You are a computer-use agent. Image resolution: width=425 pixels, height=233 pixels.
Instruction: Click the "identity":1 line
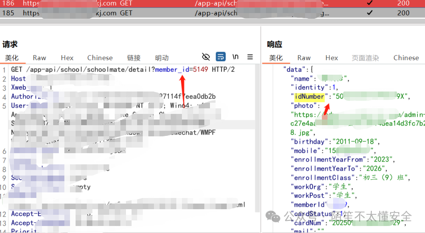tap(314, 87)
